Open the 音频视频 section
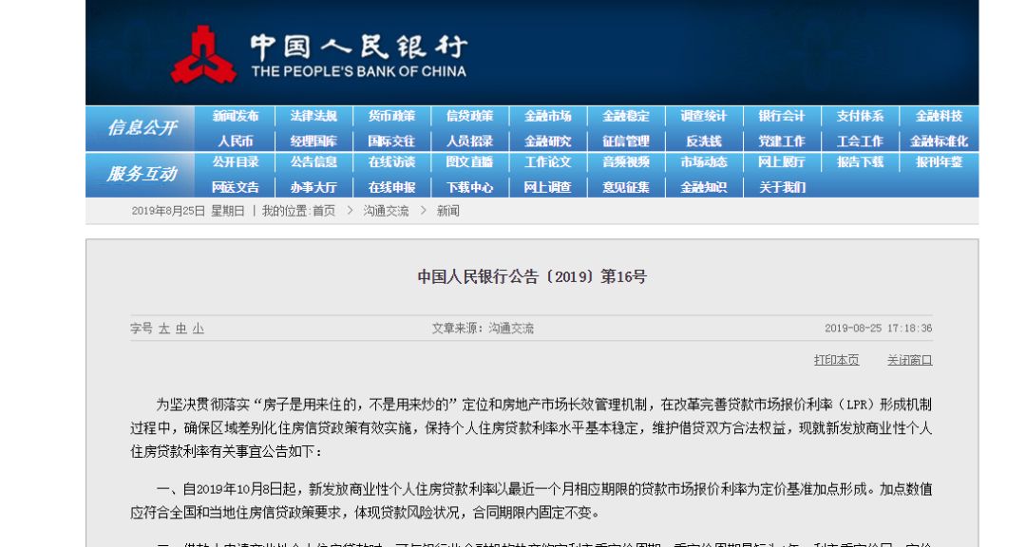1026x547 pixels. click(625, 162)
